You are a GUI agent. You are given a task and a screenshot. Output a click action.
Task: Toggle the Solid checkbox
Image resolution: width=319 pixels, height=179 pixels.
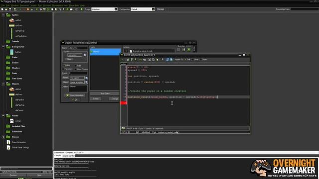click(x=75, y=66)
